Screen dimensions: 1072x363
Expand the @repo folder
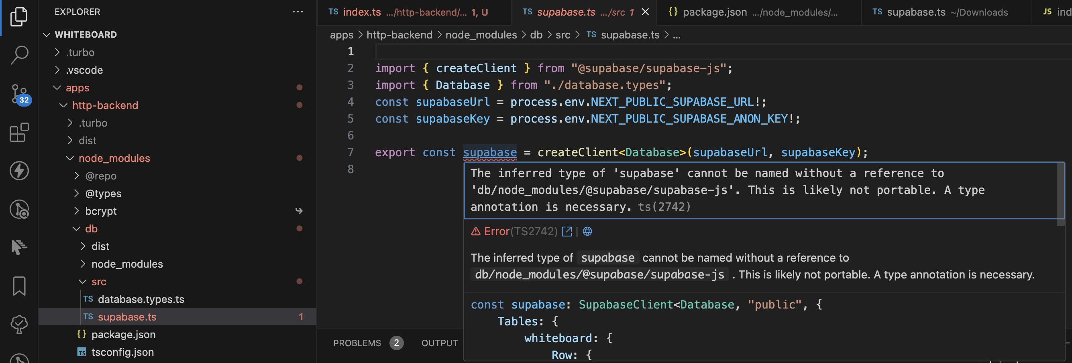click(77, 175)
